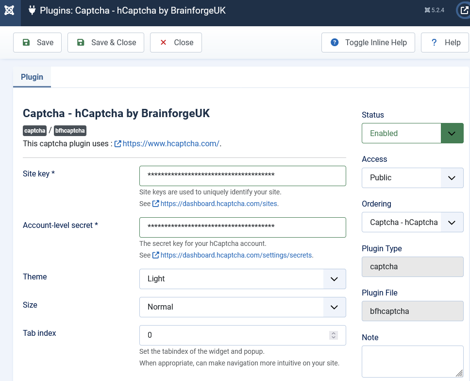Click the Joomla logo icon
Viewport: 470px width, 381px height.
(10, 11)
